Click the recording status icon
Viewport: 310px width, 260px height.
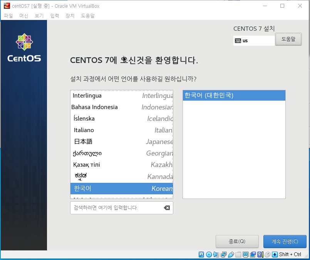click(253, 255)
